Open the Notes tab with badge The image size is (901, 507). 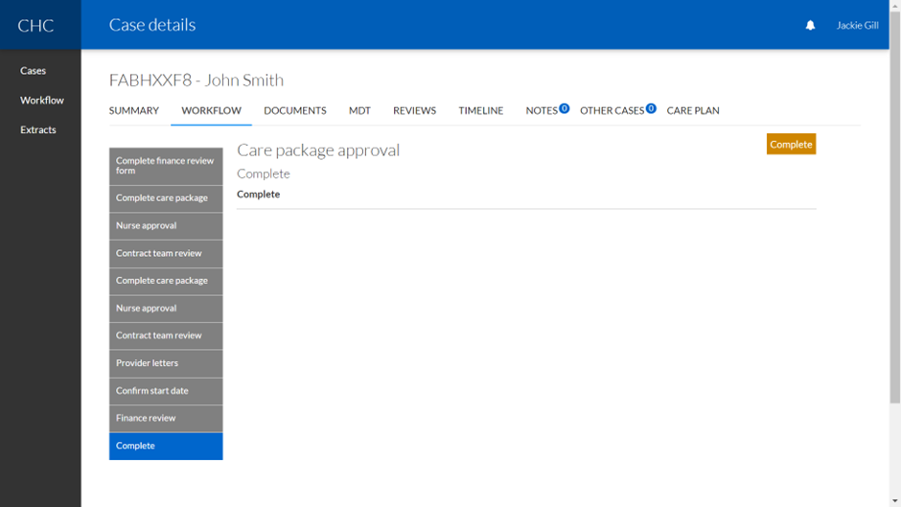point(543,111)
